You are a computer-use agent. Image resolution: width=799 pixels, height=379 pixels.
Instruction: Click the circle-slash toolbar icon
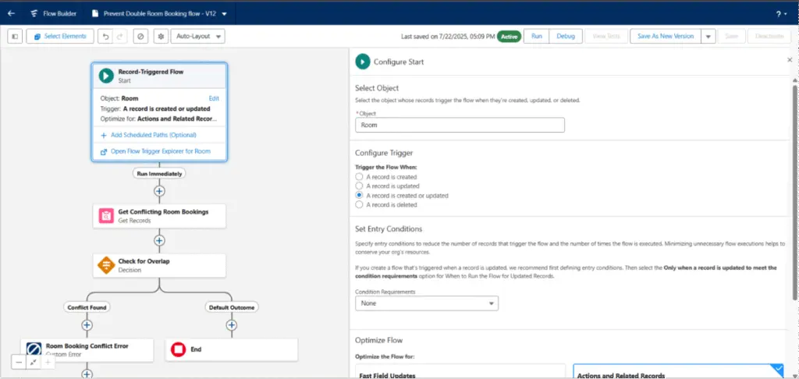[141, 36]
